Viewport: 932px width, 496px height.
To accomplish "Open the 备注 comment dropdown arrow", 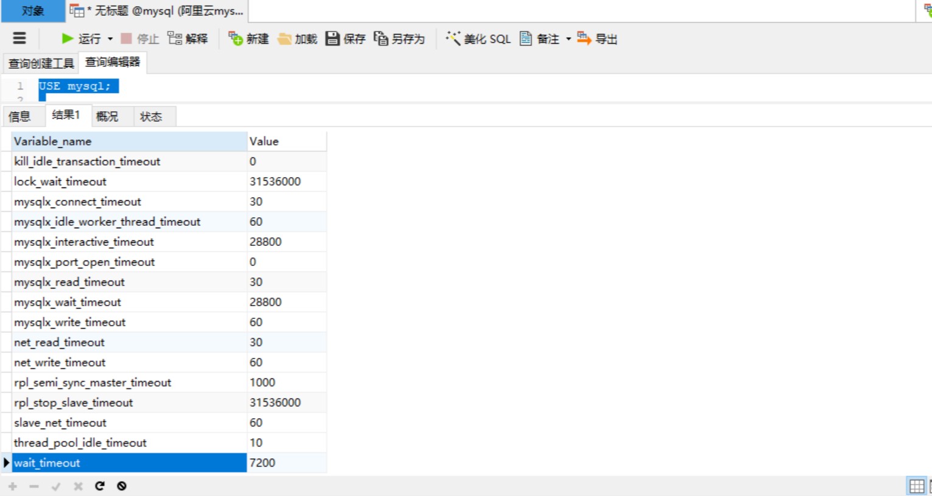I will click(569, 39).
